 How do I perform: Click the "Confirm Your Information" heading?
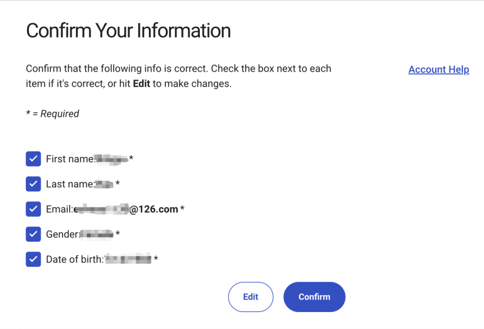point(128,31)
